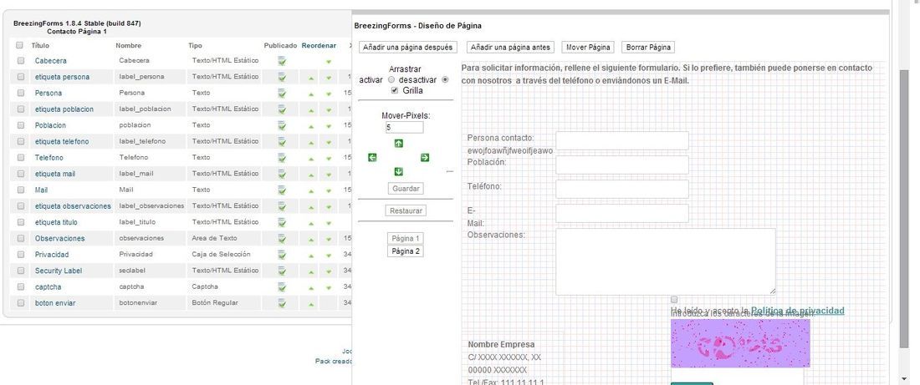Toggle published icon for etiqueta persona row
The image size is (920, 385).
(282, 77)
